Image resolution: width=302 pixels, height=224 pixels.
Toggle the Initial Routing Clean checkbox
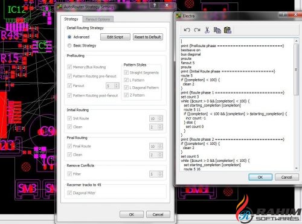[x=69, y=127]
